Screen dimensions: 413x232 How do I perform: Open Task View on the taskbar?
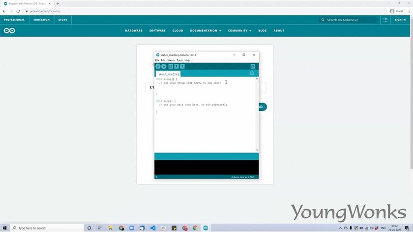[x=99, y=228]
